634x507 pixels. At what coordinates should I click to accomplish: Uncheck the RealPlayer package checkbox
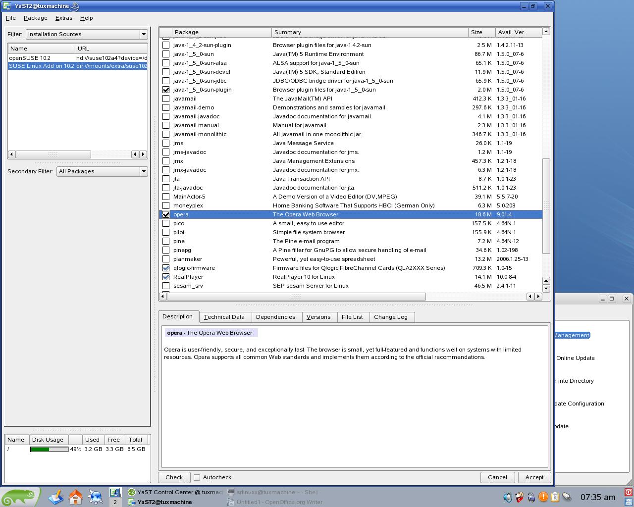tap(166, 277)
